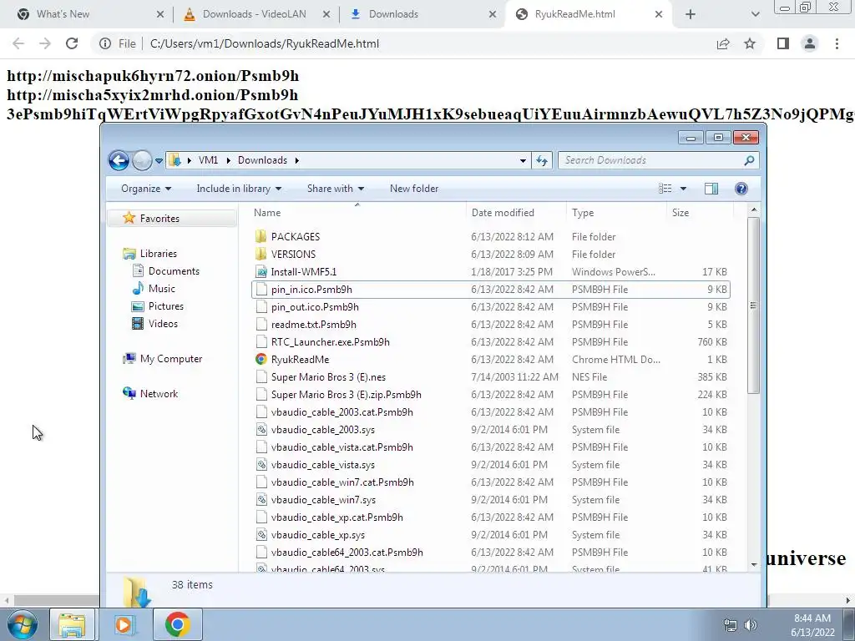The image size is (855, 641).
Task: Refresh the Downloads folder view
Action: coord(541,160)
